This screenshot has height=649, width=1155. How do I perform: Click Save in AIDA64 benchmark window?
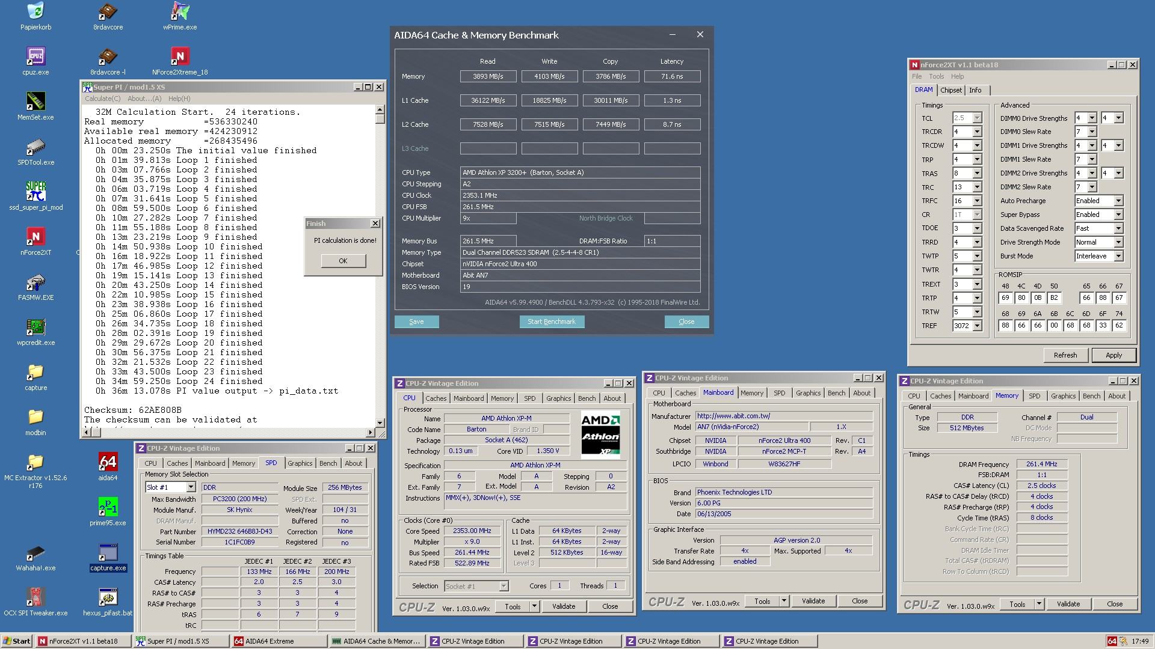coord(416,321)
